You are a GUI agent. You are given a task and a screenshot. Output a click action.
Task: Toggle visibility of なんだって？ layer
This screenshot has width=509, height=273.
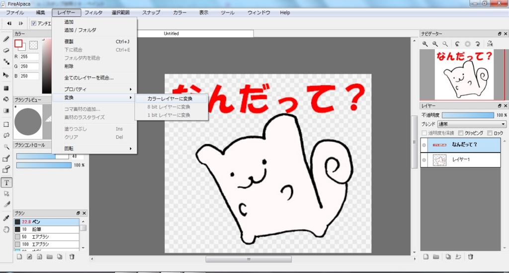point(424,145)
